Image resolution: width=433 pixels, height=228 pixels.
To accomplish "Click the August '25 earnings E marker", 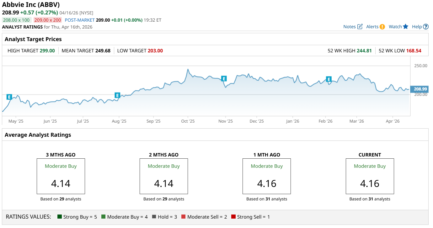I will tap(117, 95).
